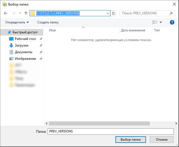The height and width of the screenshot is (147, 179).
Task: Open the Упорядочить menu
Action: [x=17, y=22]
